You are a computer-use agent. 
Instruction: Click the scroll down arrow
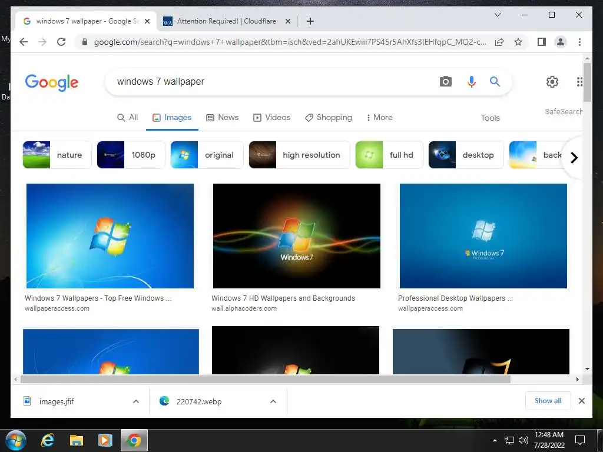[587, 369]
